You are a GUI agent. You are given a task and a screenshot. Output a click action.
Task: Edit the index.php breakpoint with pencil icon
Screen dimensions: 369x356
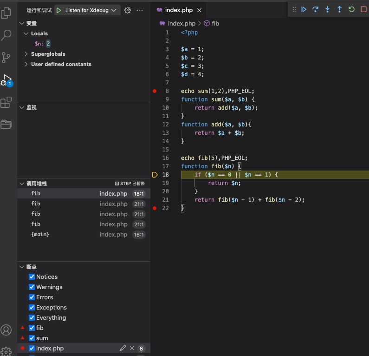click(x=123, y=348)
